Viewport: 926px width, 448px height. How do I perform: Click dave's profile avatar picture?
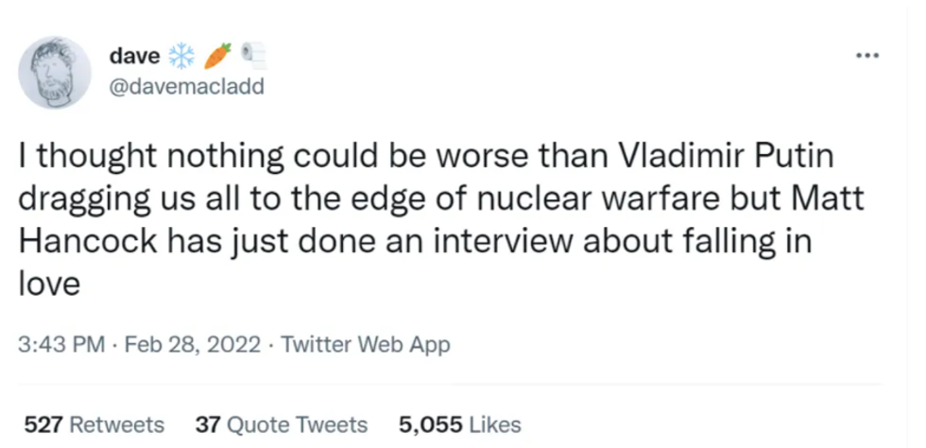[x=56, y=73]
